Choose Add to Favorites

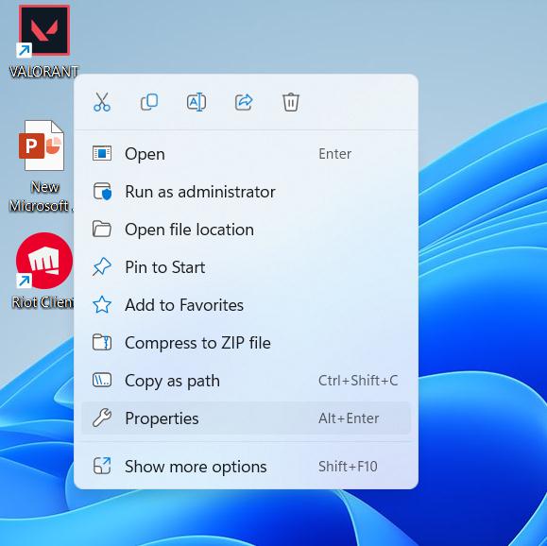[x=246, y=305]
